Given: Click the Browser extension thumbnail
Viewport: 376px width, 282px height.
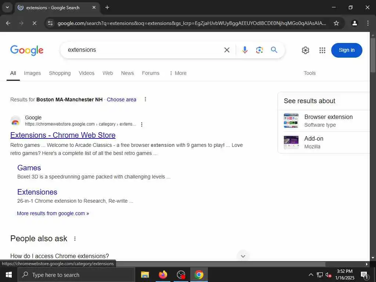Looking at the screenshot, I should click(291, 120).
